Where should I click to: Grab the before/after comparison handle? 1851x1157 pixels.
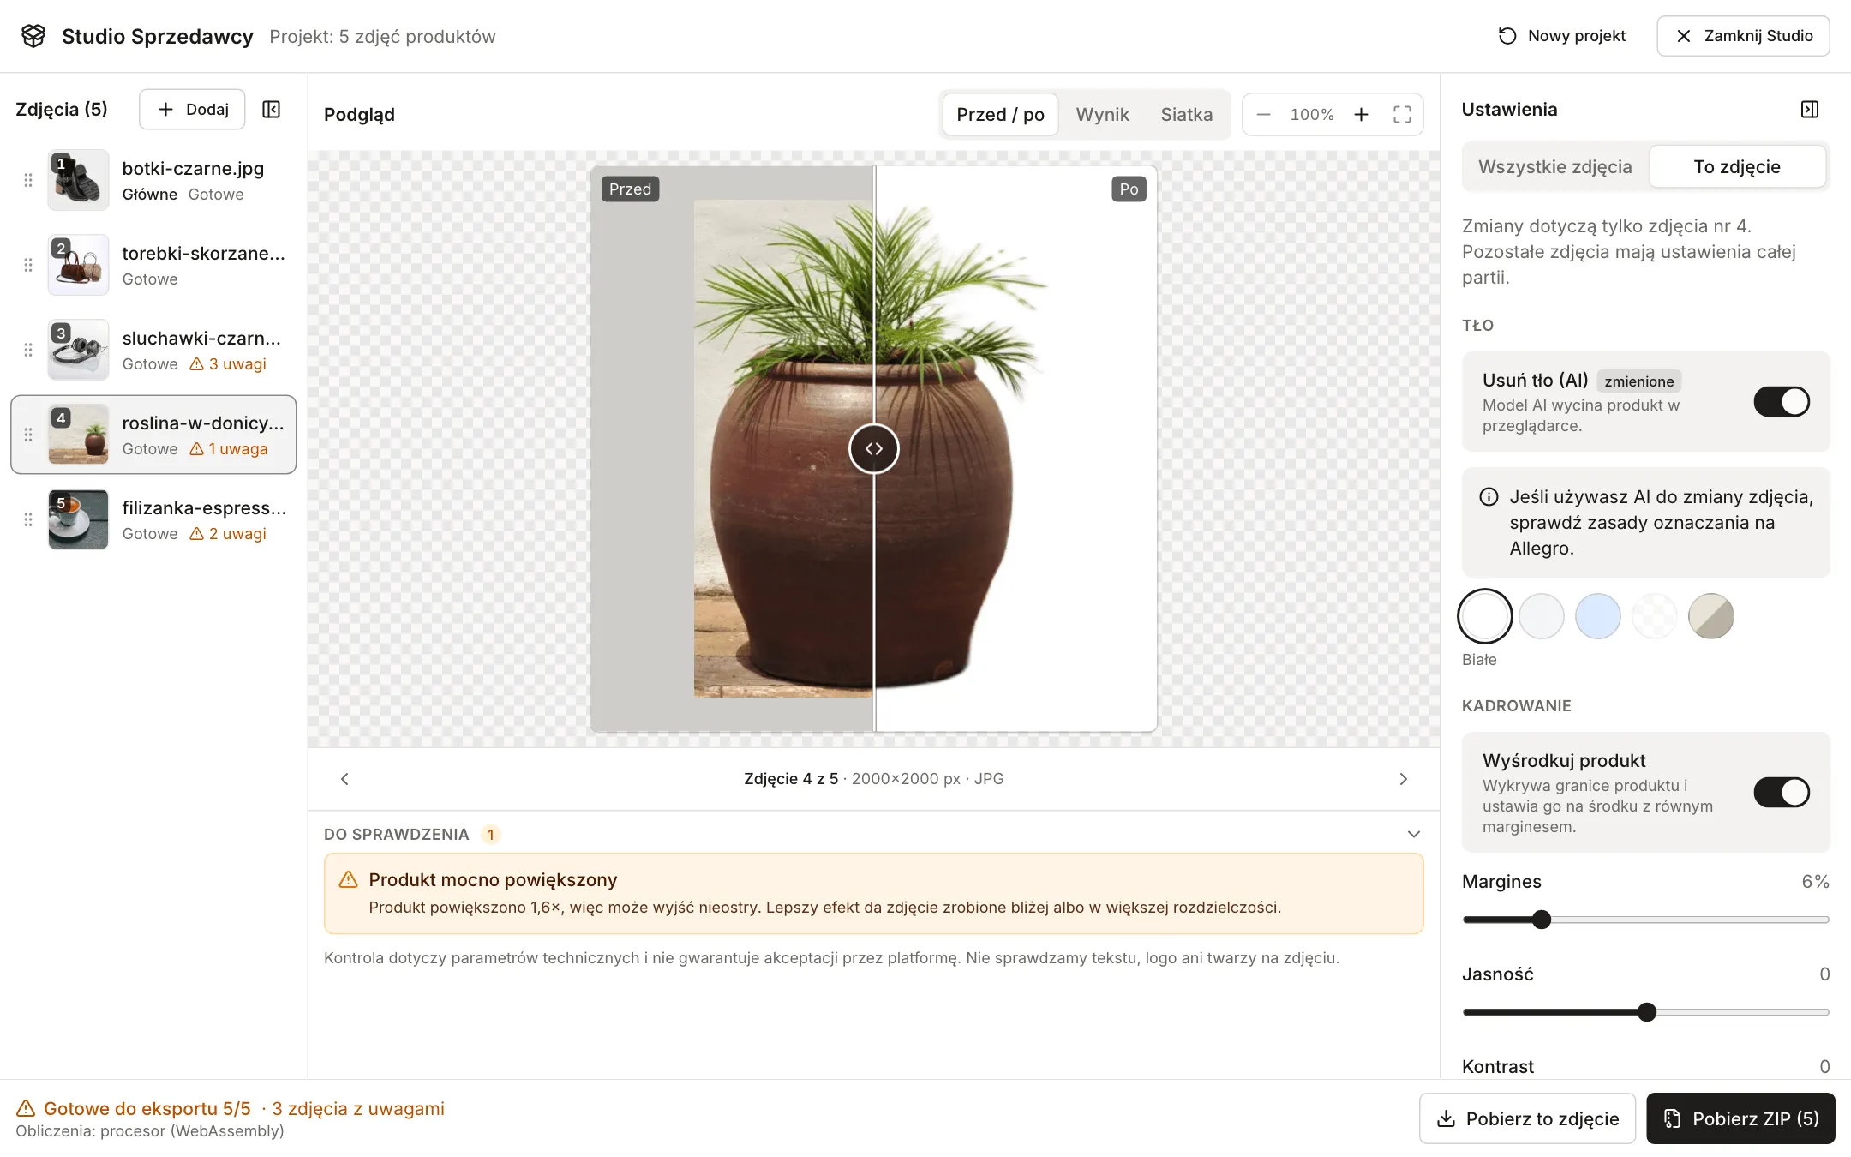coord(873,448)
